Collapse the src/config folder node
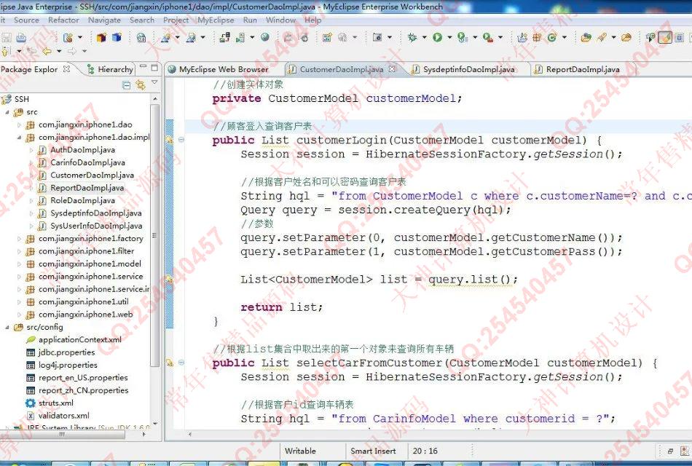Screen dimensions: 692x466 tap(7, 328)
